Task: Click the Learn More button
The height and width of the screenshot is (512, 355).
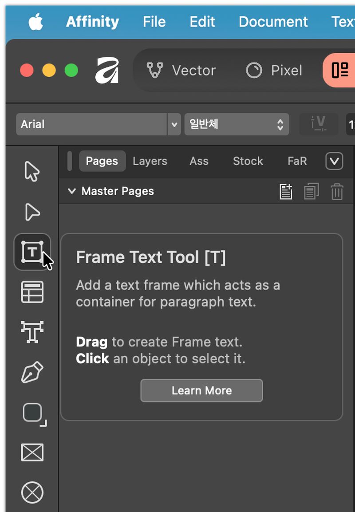Action: 201,390
